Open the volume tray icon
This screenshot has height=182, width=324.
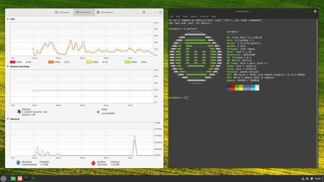(x=308, y=178)
